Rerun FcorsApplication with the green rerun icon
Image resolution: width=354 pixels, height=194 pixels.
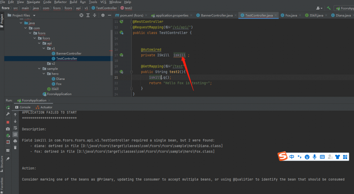8,108
